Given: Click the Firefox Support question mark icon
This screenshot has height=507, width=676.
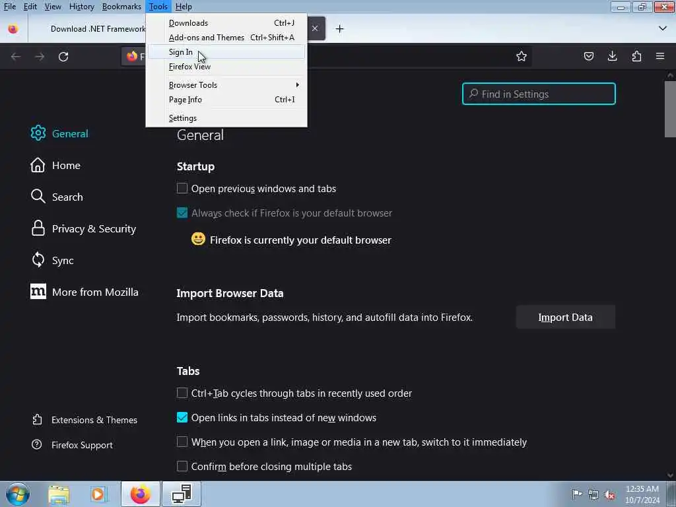Looking at the screenshot, I should pyautogui.click(x=37, y=444).
